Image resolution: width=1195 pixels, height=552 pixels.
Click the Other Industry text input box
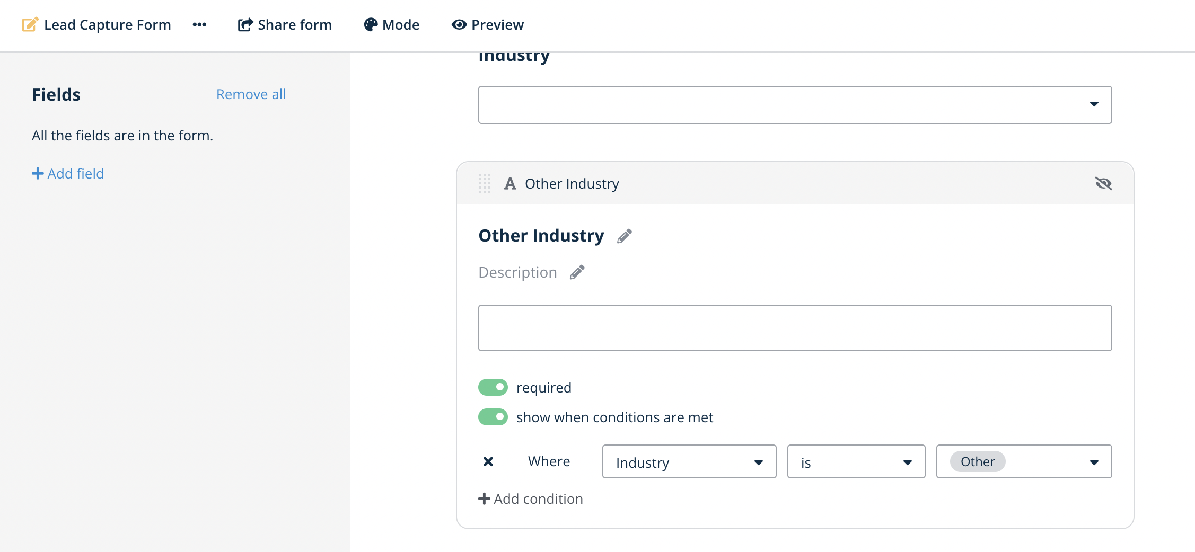(795, 328)
